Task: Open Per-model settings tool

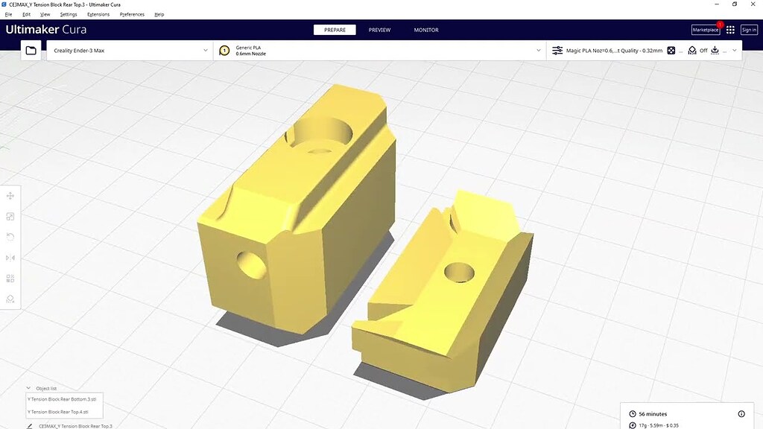Action: coord(10,278)
